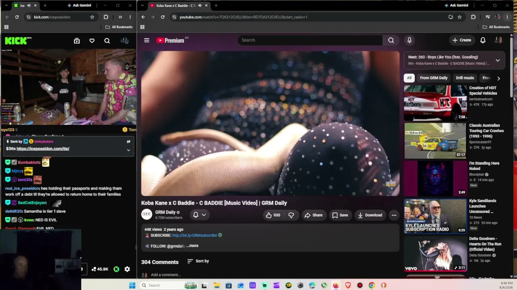The image size is (517, 290).
Task: Open Creation of HDT Special Vehicles thumbnail
Action: [x=435, y=103]
